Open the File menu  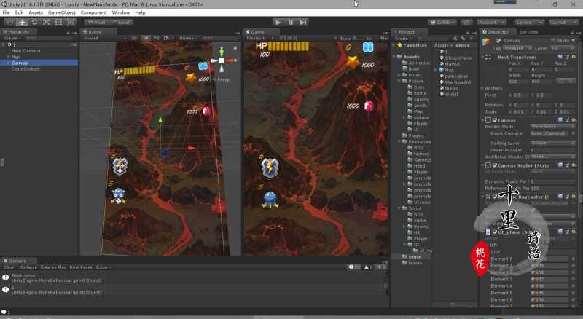(x=7, y=12)
